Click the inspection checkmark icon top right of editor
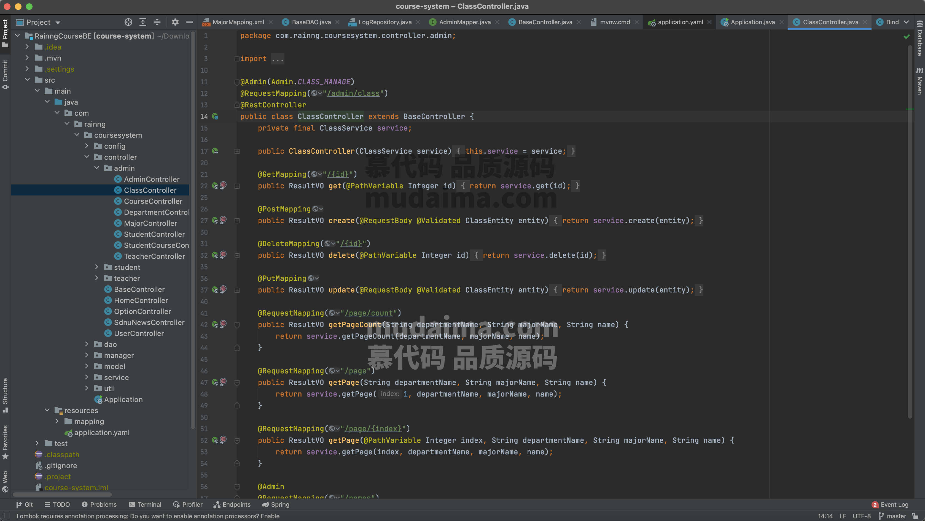The width and height of the screenshot is (925, 521). pyautogui.click(x=906, y=37)
